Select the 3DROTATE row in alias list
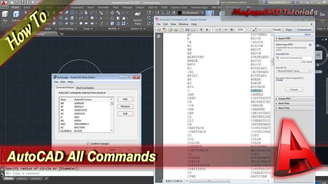The image size is (328, 184). (x=85, y=110)
